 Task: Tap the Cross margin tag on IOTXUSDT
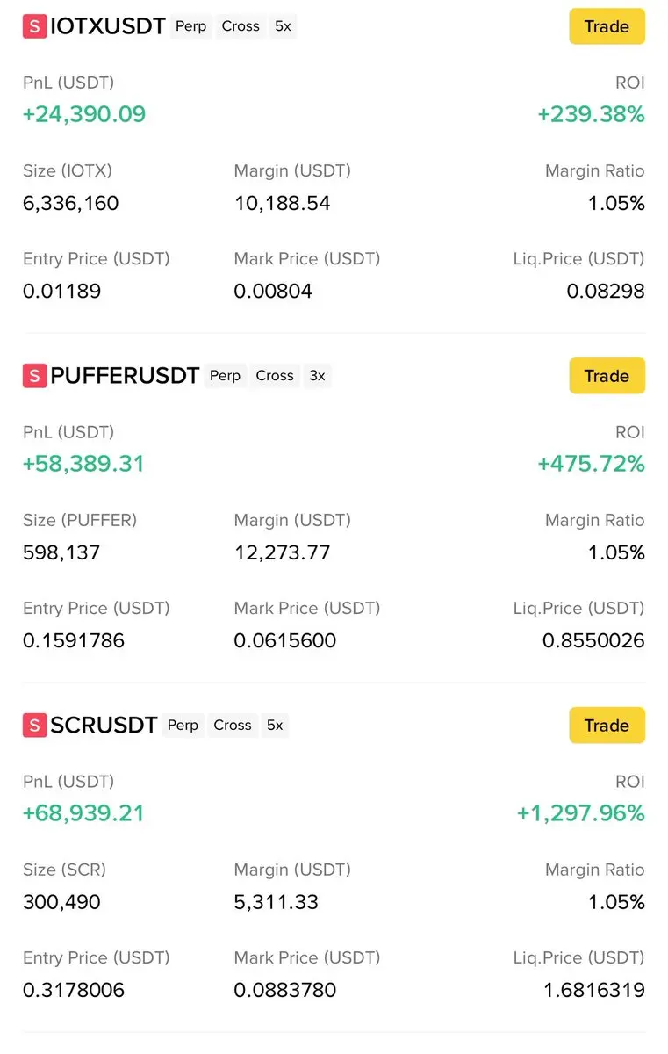(x=241, y=26)
